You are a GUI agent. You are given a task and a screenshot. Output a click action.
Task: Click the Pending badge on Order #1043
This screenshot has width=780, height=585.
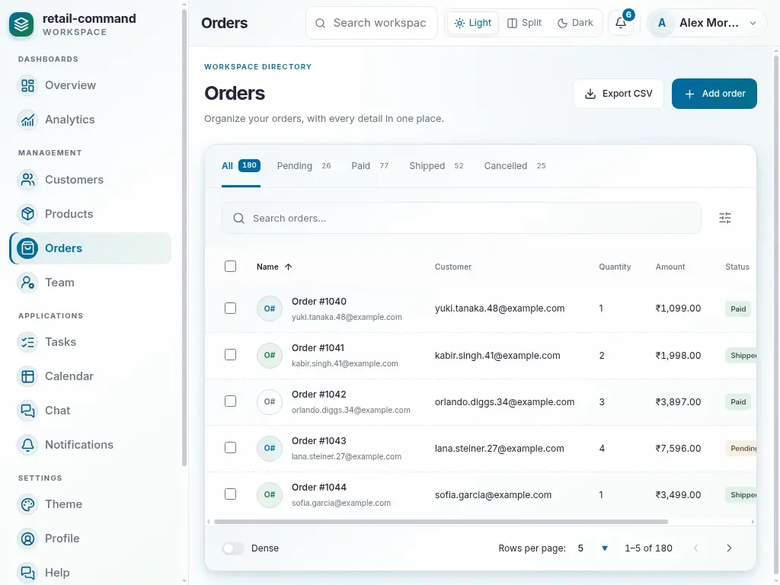point(741,449)
